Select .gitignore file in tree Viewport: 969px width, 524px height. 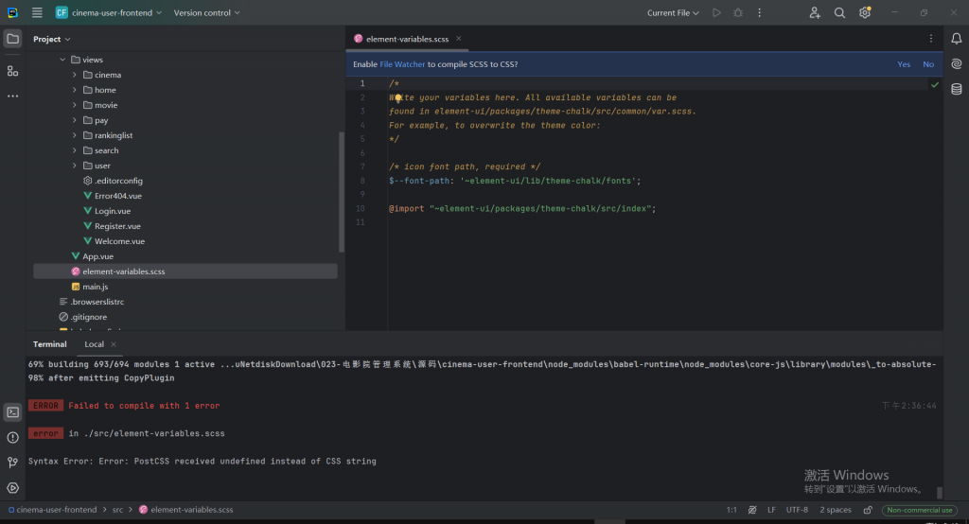coord(83,317)
